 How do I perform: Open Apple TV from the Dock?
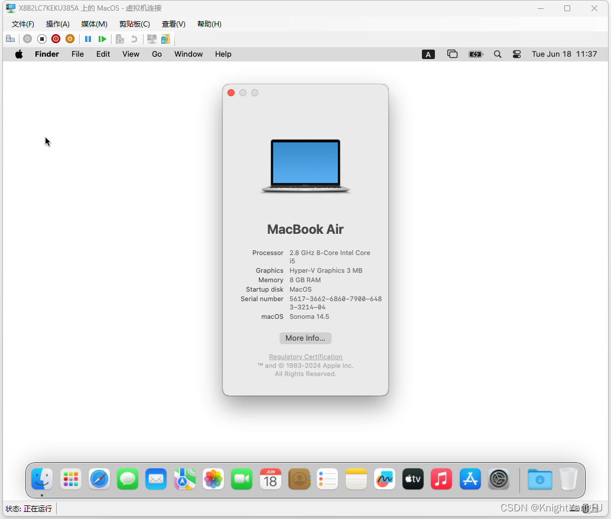pos(413,479)
